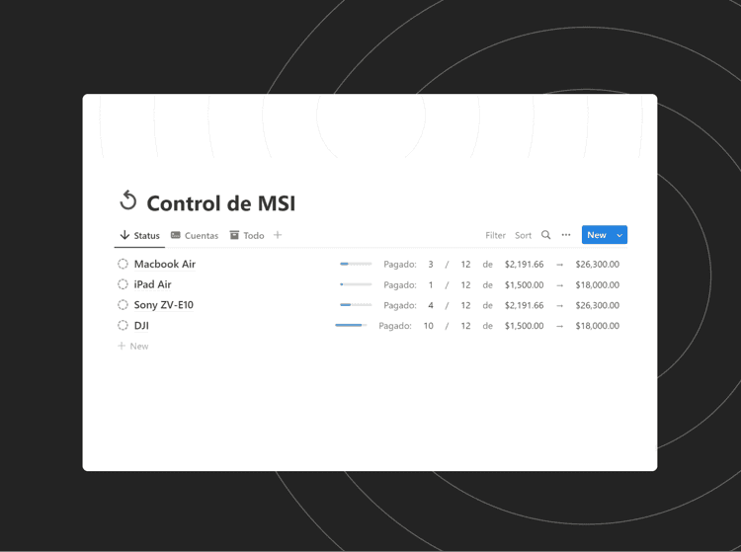Image resolution: width=741 pixels, height=552 pixels.
Task: Open the Sort option
Action: coord(523,236)
